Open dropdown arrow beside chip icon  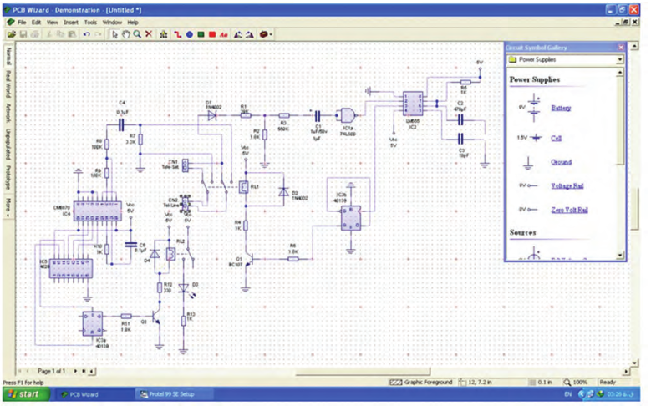[271, 34]
